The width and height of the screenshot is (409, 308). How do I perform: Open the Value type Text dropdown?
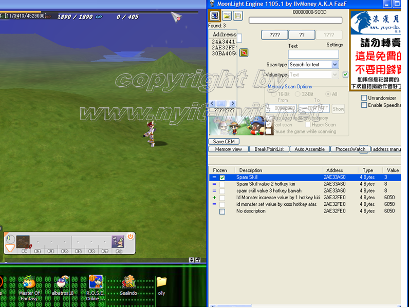click(x=335, y=75)
